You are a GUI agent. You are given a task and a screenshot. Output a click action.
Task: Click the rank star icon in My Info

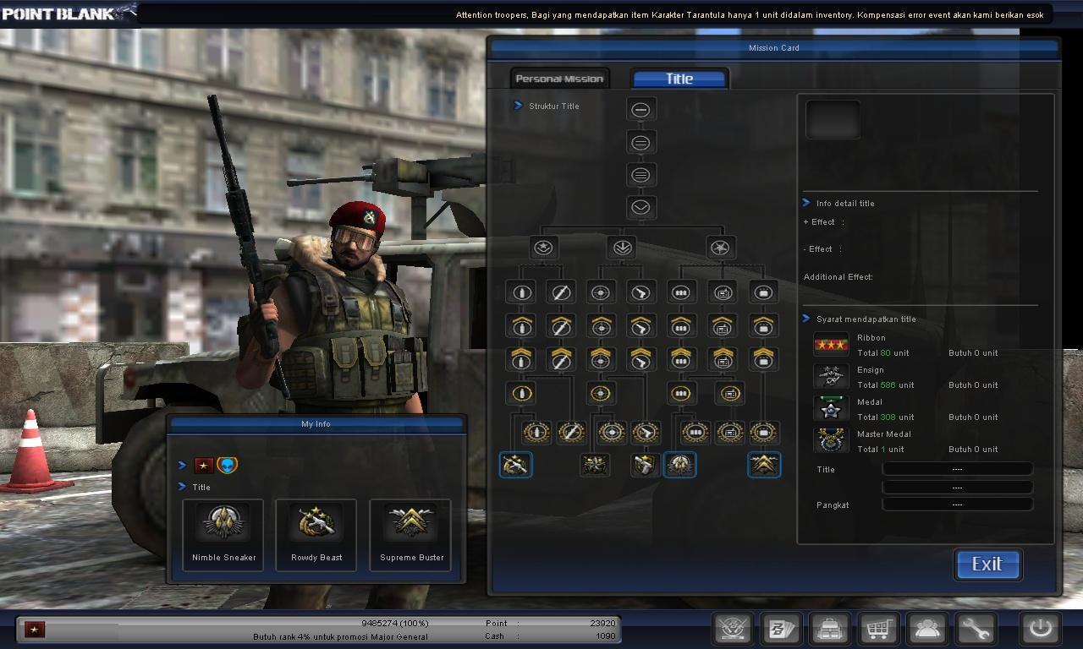pos(204,466)
